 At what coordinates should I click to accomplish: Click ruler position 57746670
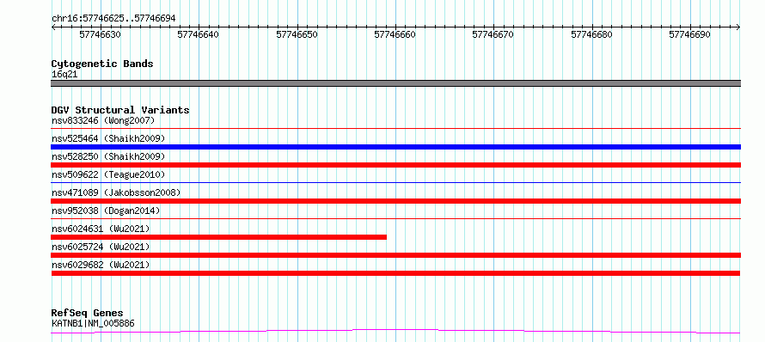pos(493,34)
